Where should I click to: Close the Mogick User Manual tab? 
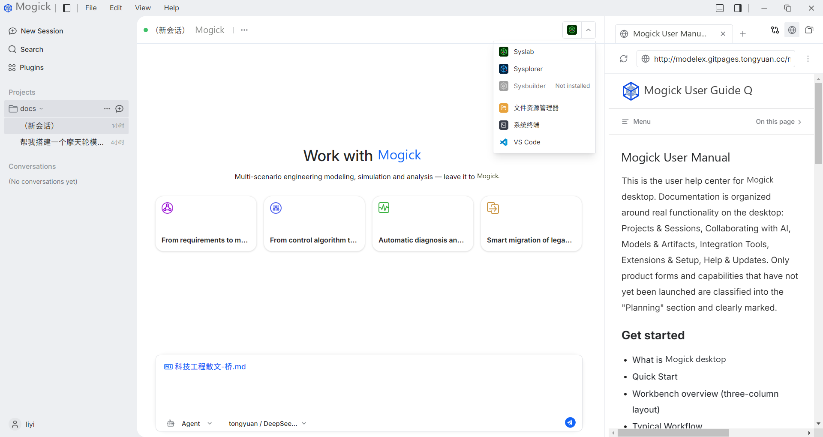point(723,34)
